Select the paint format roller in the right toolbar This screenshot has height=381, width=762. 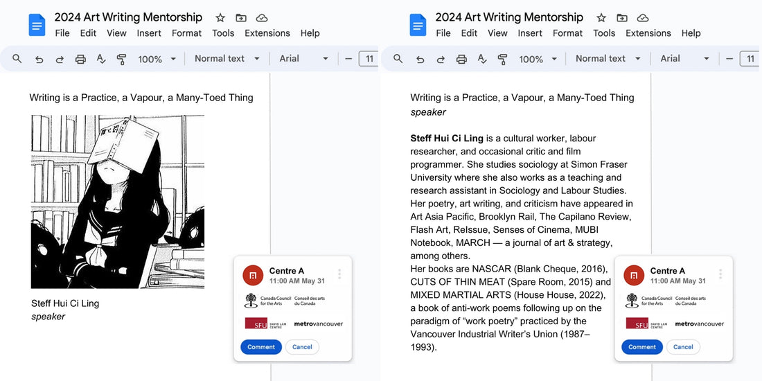coord(503,59)
